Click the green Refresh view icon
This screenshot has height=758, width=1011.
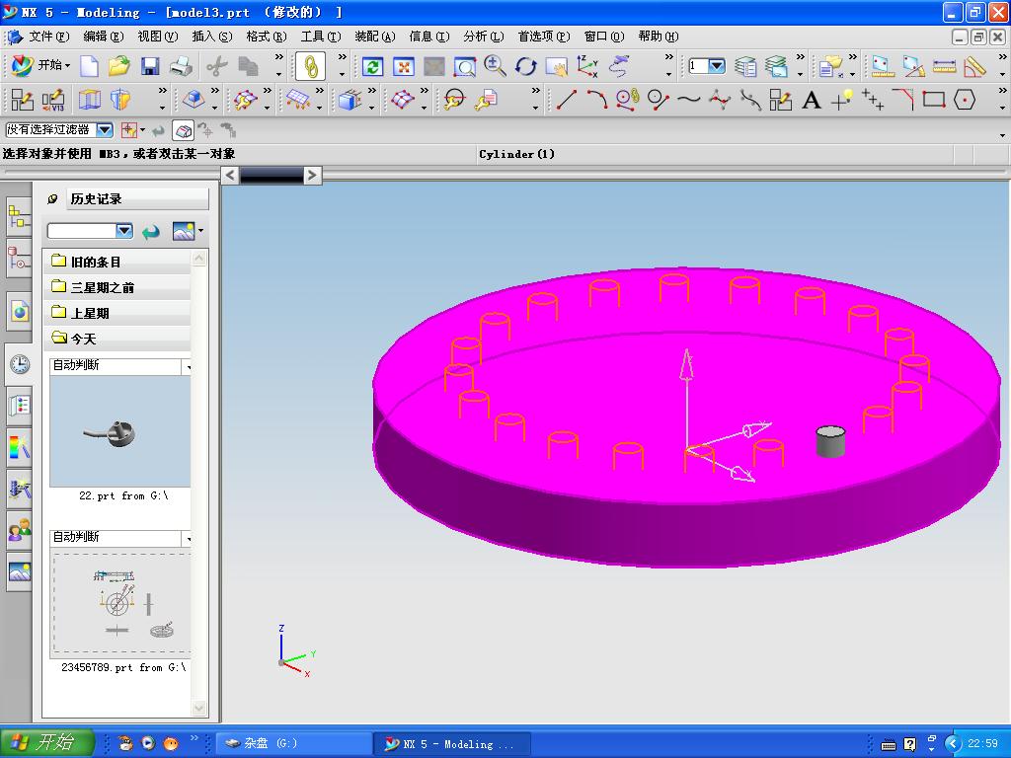pos(372,66)
